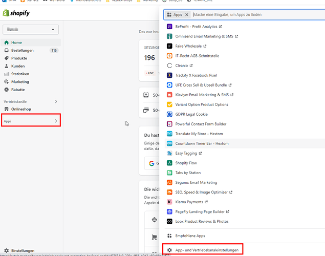Click the Klarna pink K icon

point(169,202)
